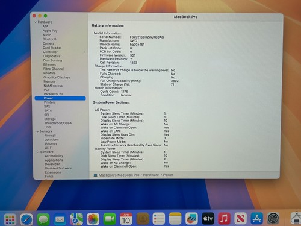Open App Store from the Dock
The width and height of the screenshot is (301, 226).
click(257, 218)
